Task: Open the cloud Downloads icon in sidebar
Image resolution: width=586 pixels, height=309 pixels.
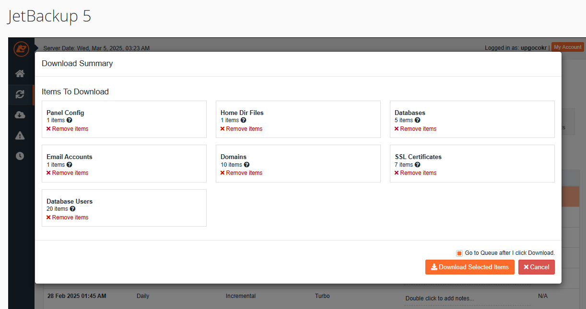Action: (20, 115)
